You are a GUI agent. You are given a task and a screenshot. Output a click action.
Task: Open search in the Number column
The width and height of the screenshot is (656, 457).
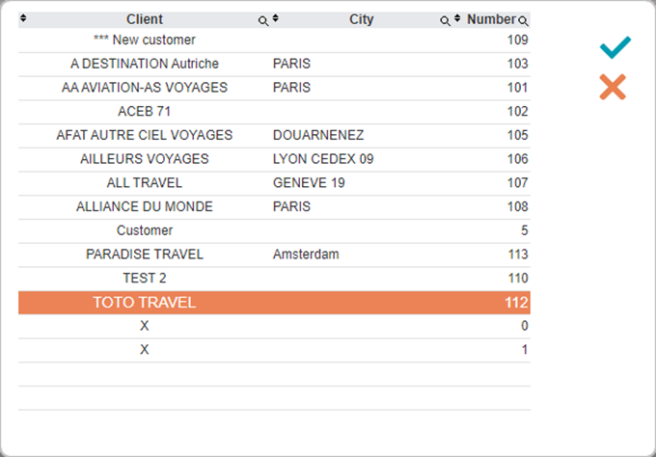pyautogui.click(x=523, y=21)
